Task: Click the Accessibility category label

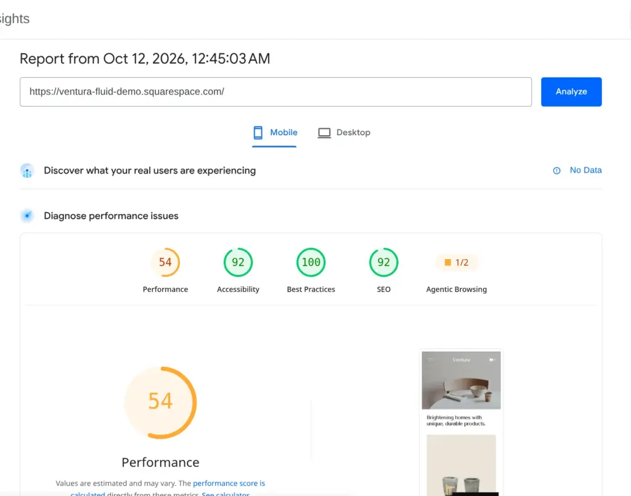Action: coord(238,289)
